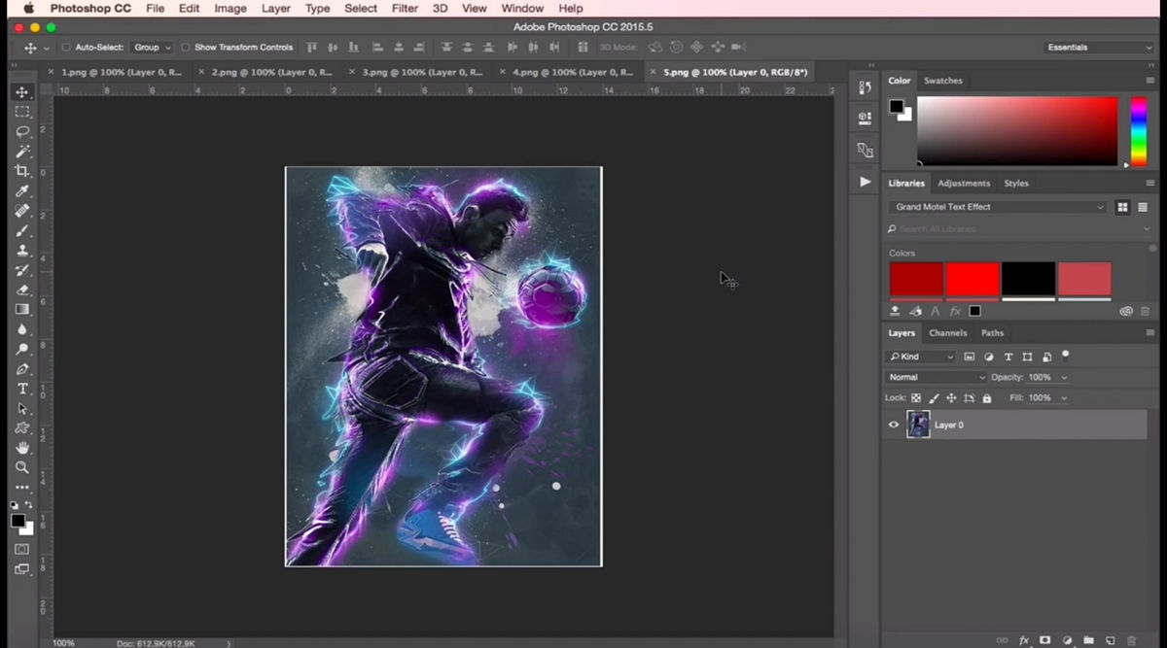Screen dimensions: 1167x648
Task: Select the Clone Stamp tool
Action: (22, 250)
